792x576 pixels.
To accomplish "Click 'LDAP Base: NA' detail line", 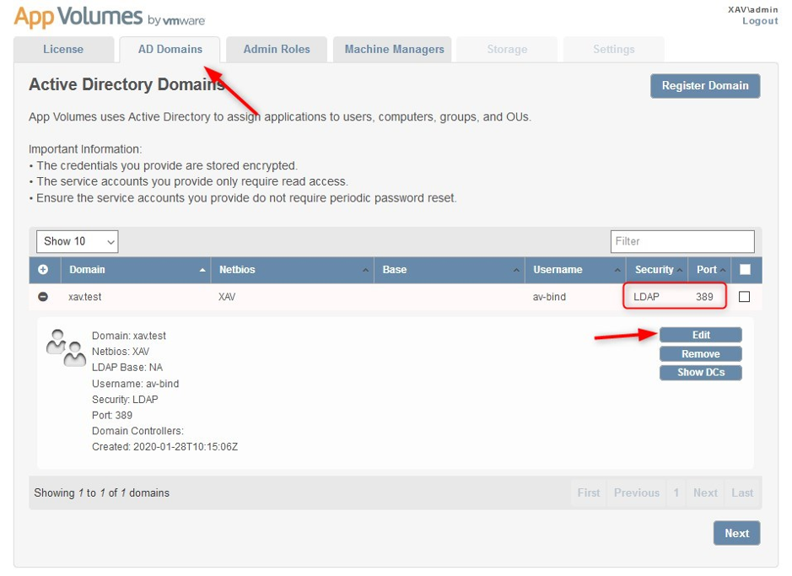I will (127, 368).
